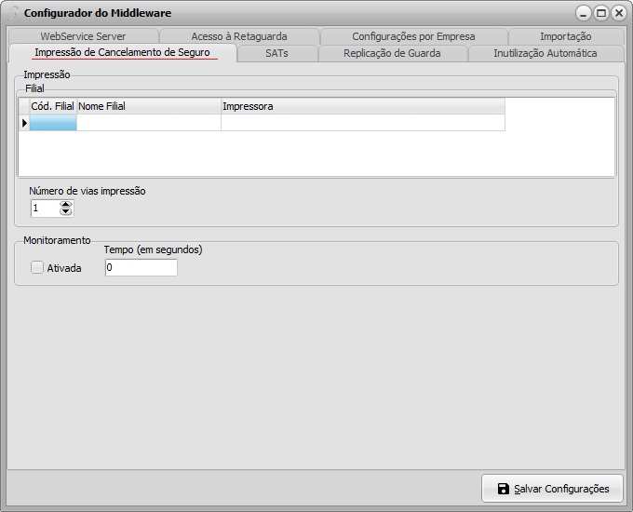
Task: Click the app icon in title bar
Action: tap(13, 13)
